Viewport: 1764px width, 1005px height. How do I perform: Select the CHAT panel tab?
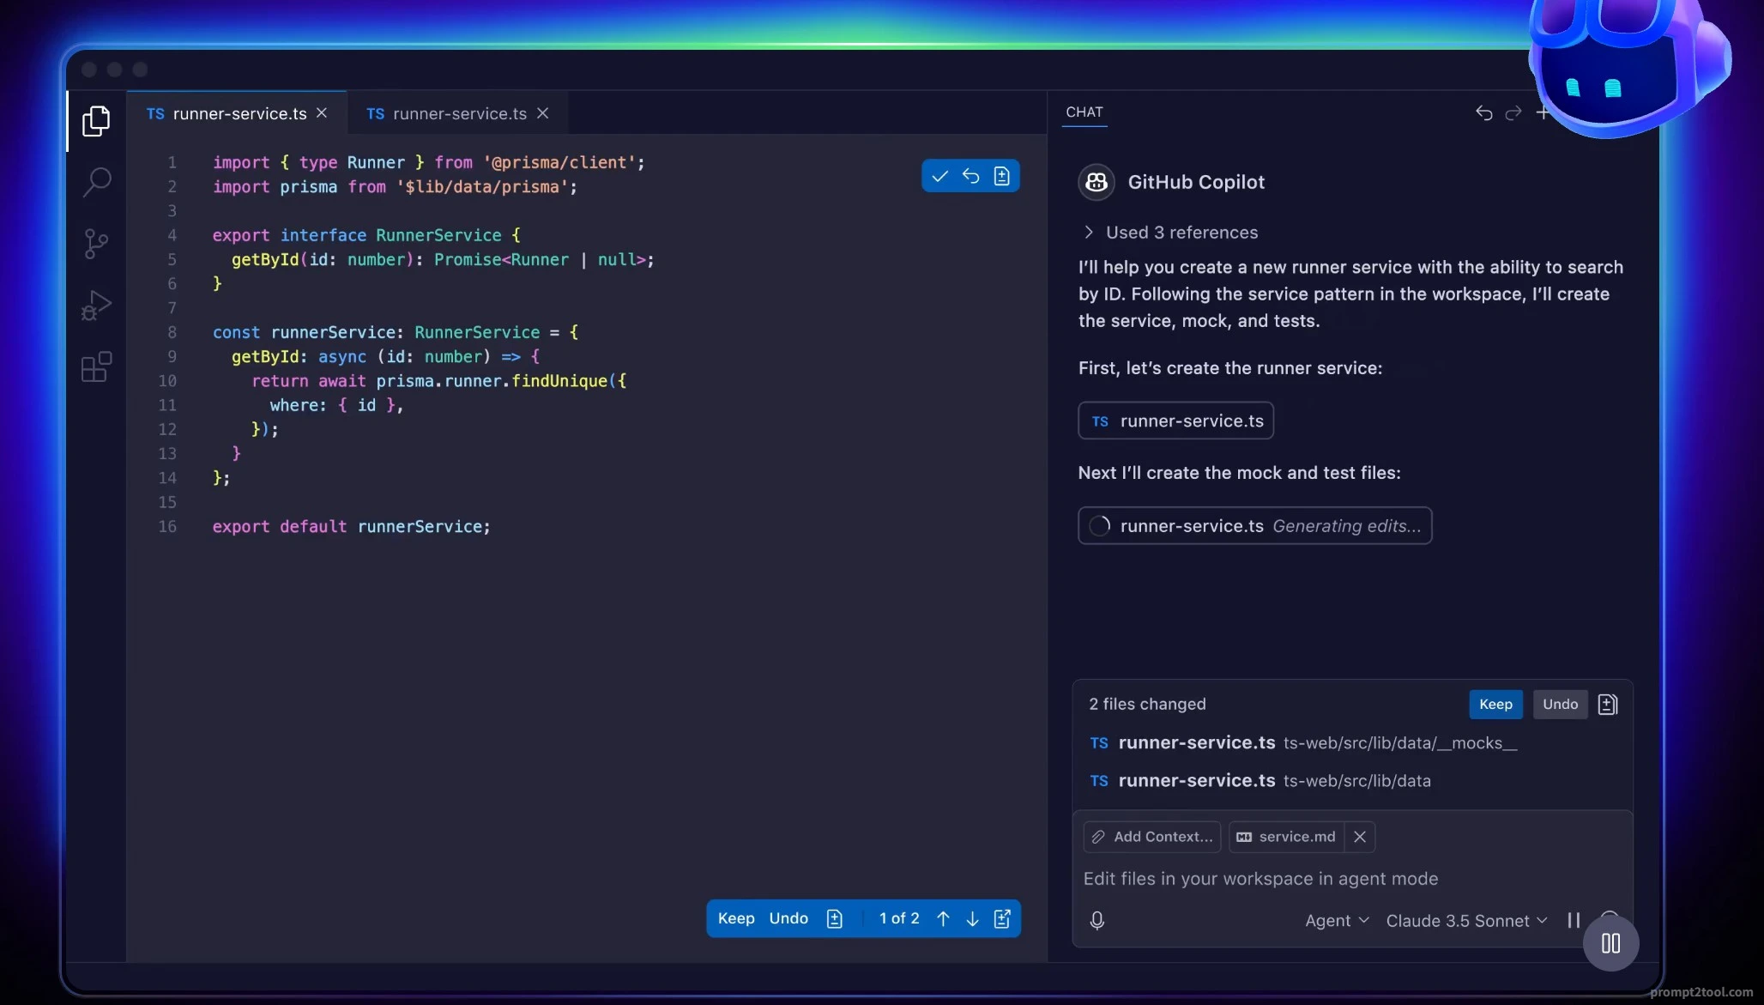click(x=1084, y=112)
